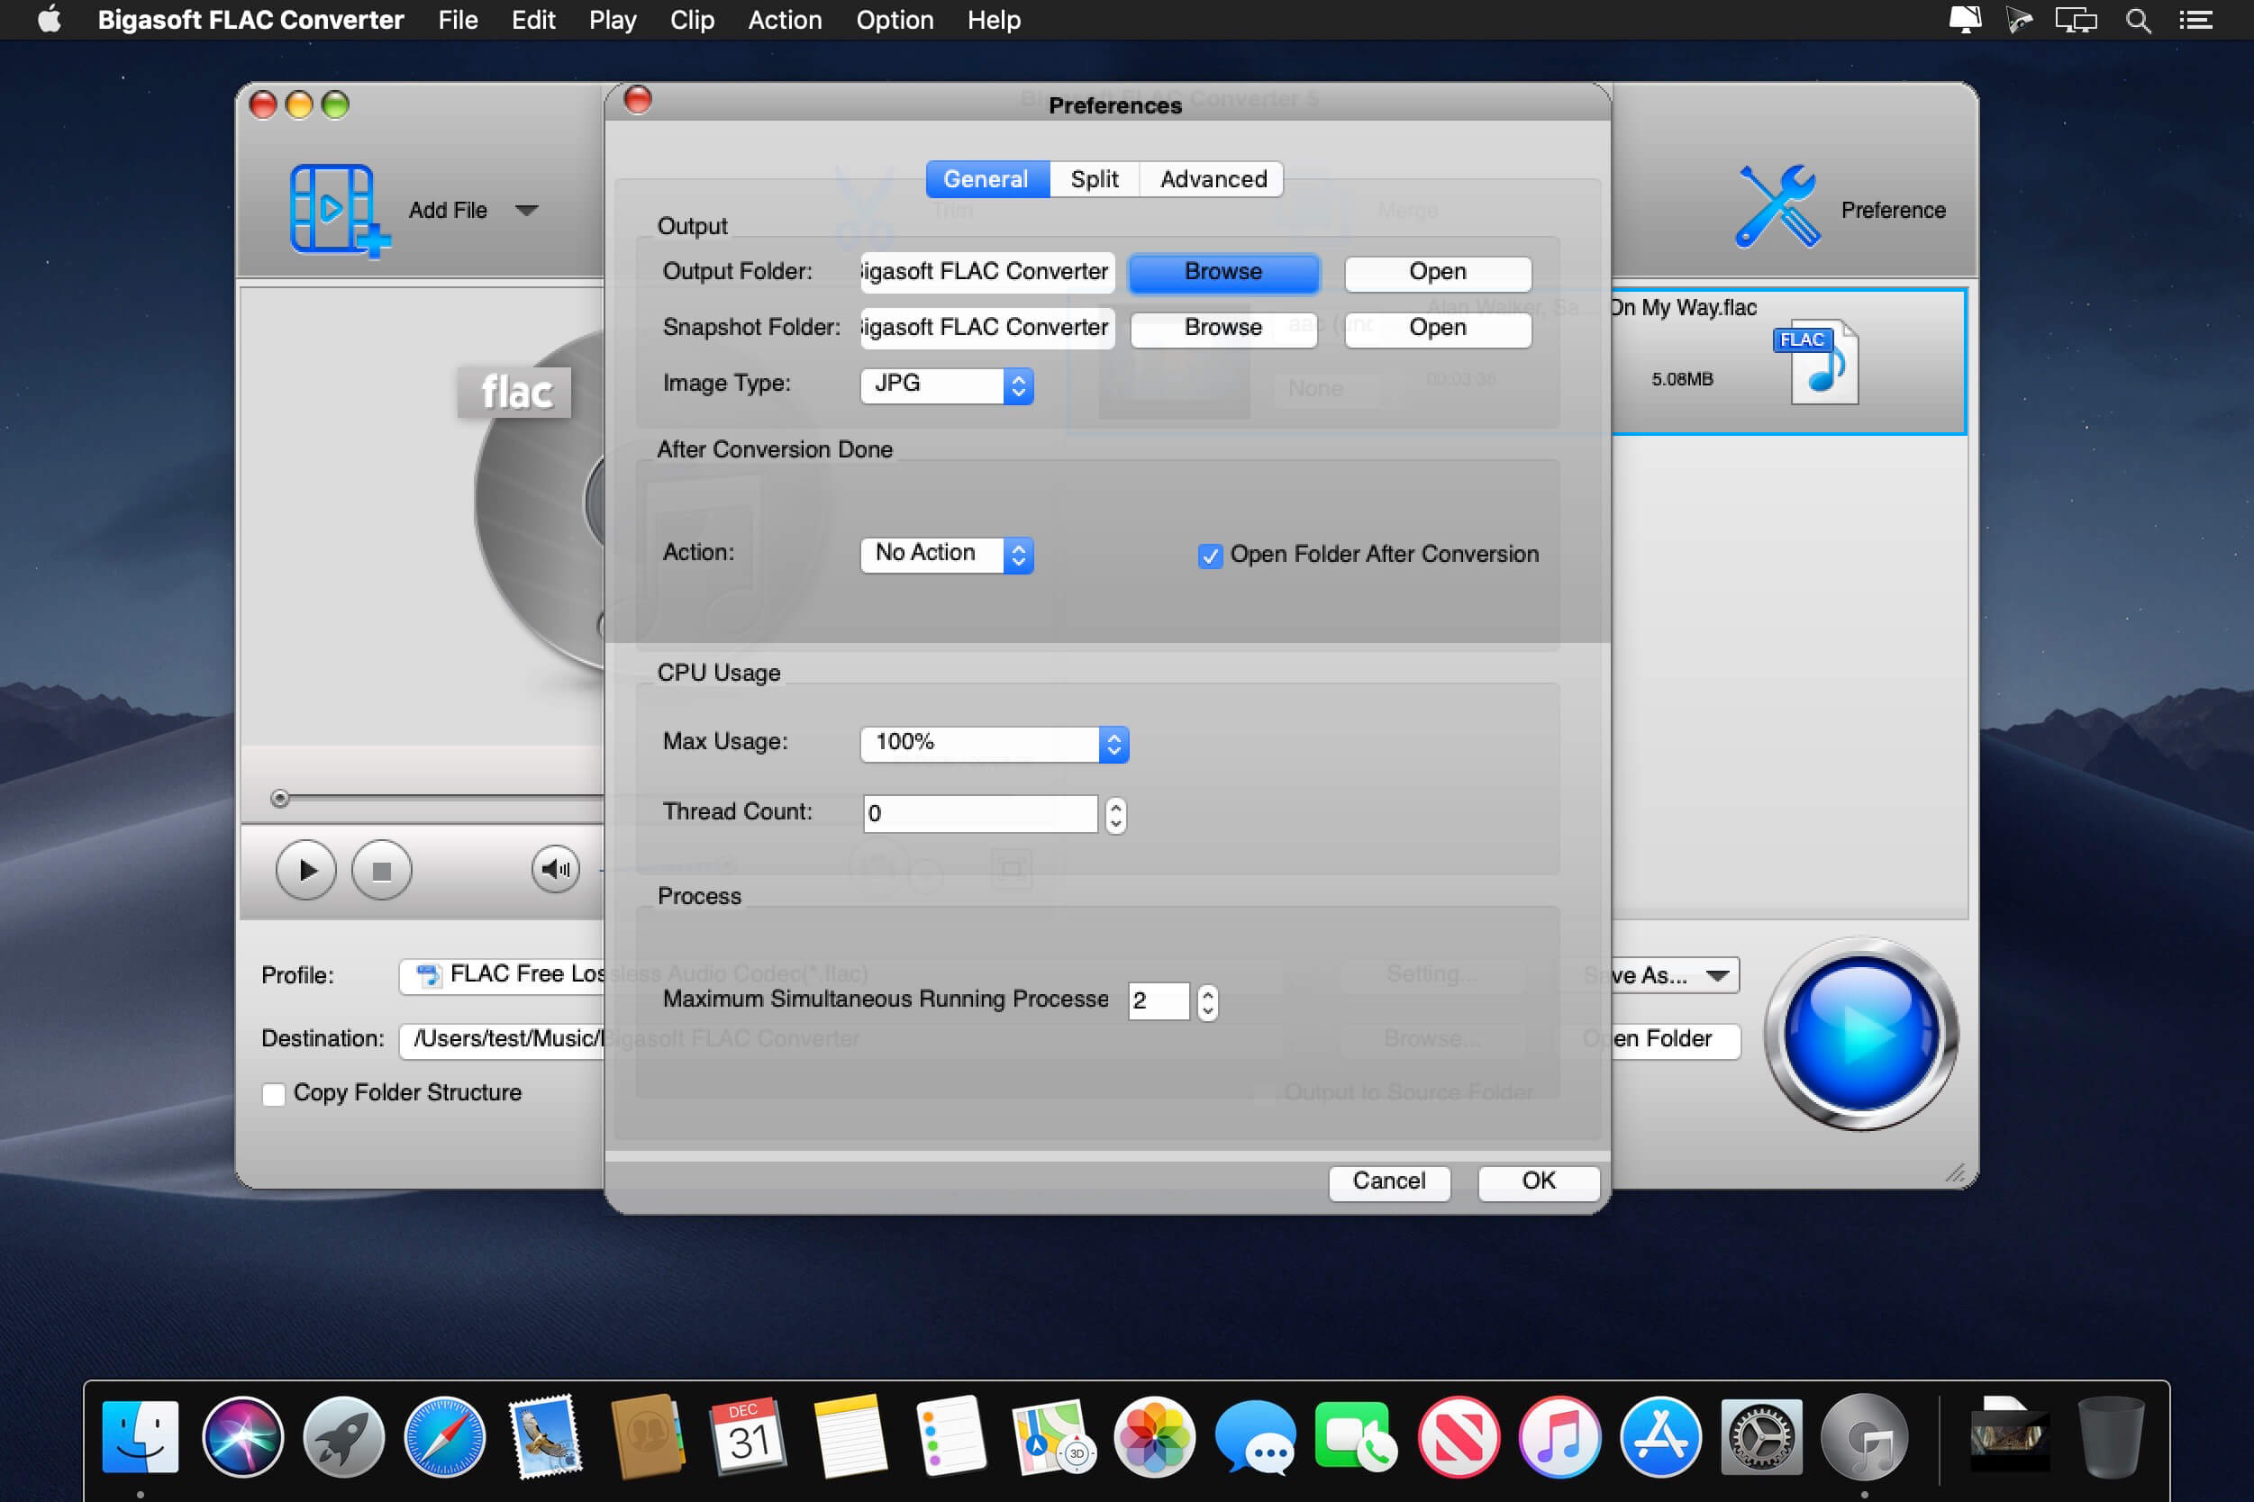Click the Output Folder path field
2254x1502 pixels.
pos(987,272)
